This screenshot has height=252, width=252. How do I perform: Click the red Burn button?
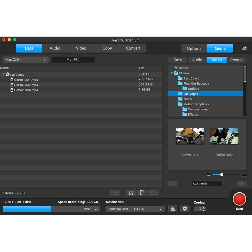pos(239,199)
